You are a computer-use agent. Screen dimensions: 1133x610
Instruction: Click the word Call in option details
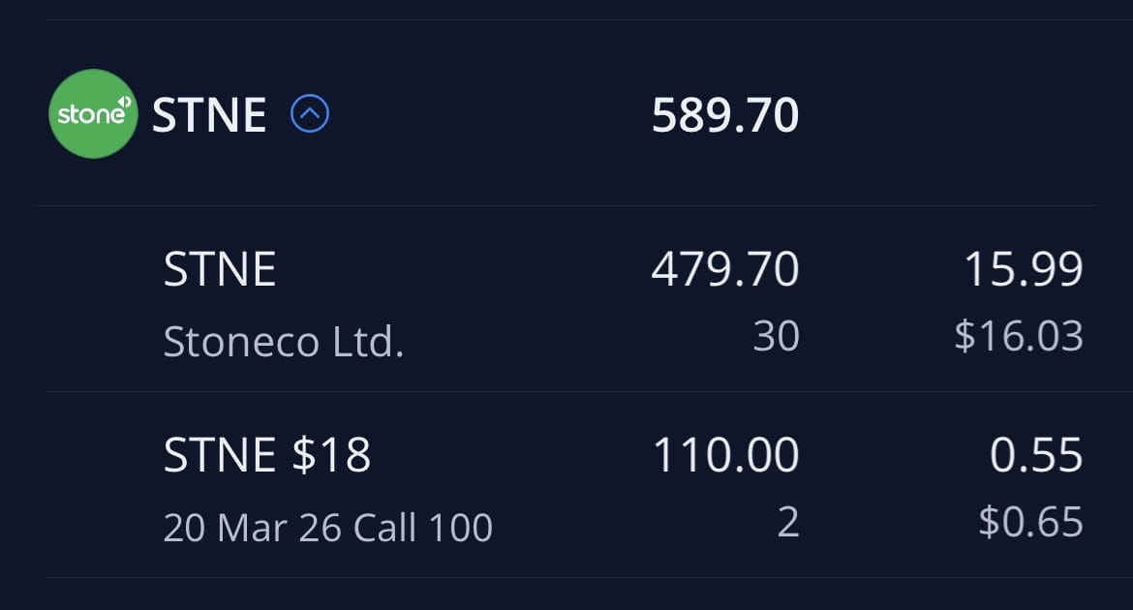[x=385, y=528]
